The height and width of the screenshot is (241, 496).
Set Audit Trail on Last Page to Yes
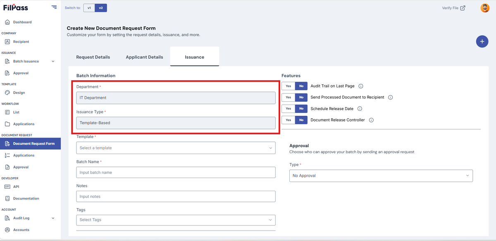[288, 86]
